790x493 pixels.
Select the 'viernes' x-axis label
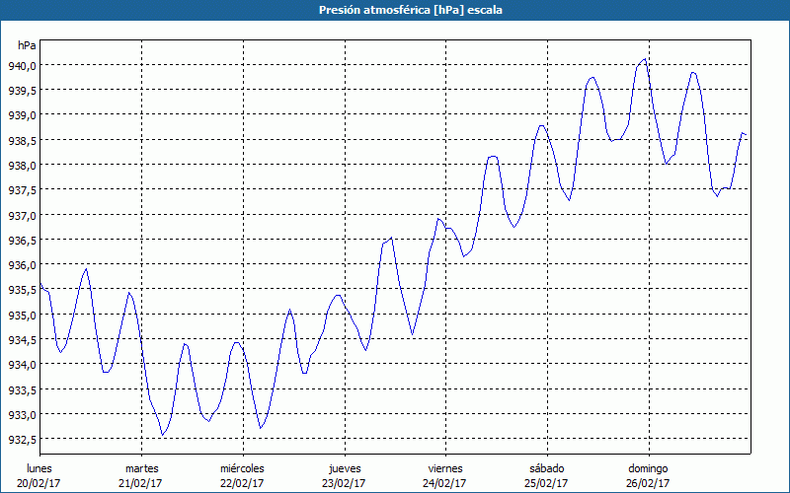(445, 467)
